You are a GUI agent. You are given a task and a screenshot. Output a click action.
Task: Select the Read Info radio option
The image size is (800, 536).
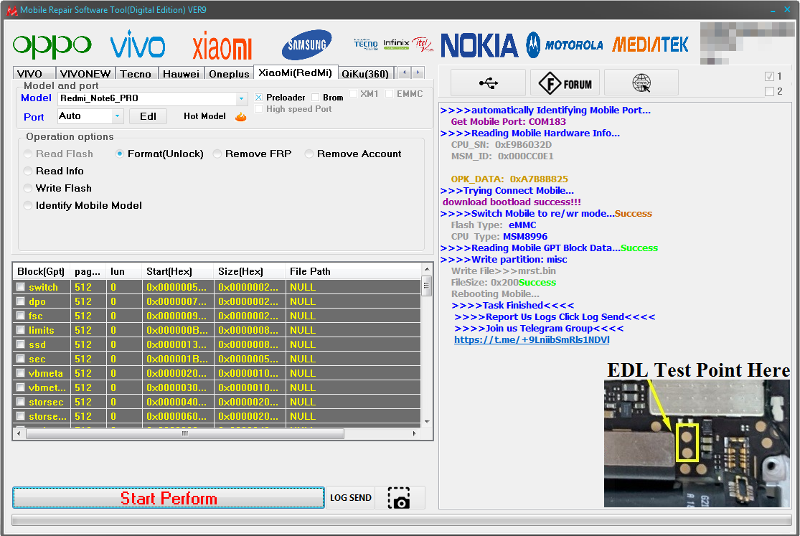[28, 171]
